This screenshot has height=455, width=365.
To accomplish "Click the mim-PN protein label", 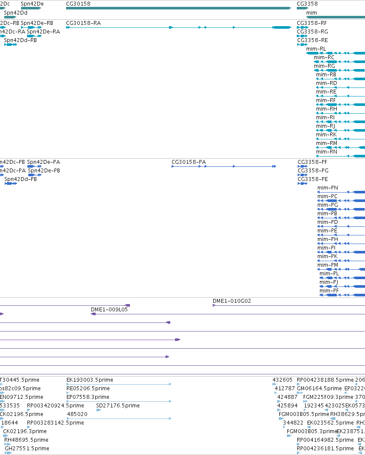I will 328,188.
